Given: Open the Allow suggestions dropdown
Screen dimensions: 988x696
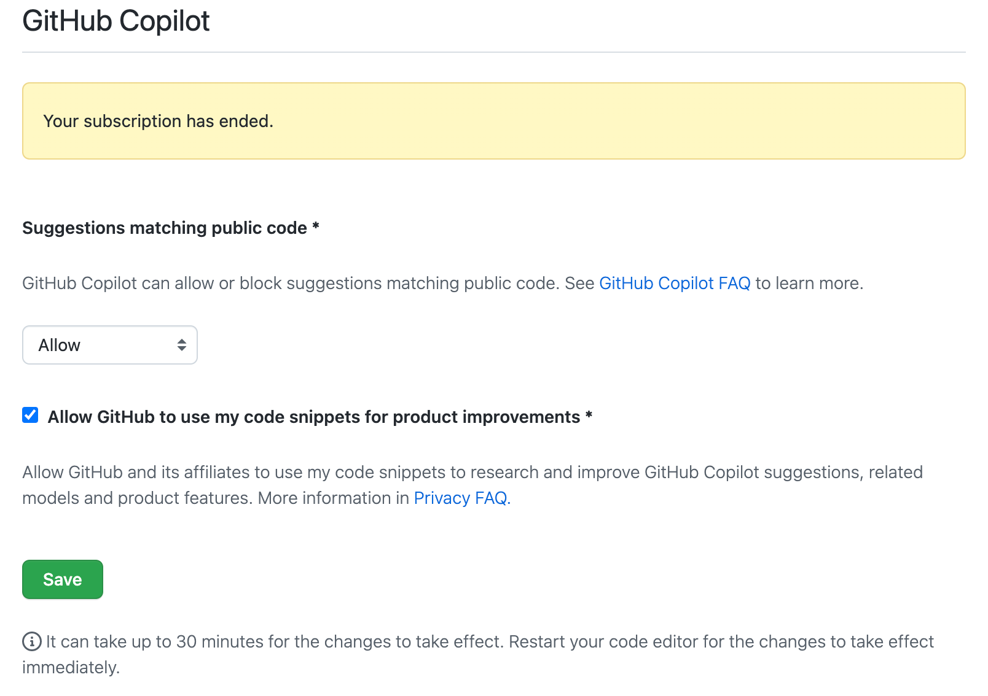Looking at the screenshot, I should coord(110,345).
